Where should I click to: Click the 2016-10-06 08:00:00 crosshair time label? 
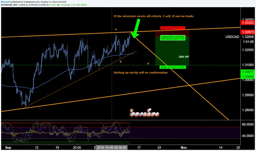point(112,148)
